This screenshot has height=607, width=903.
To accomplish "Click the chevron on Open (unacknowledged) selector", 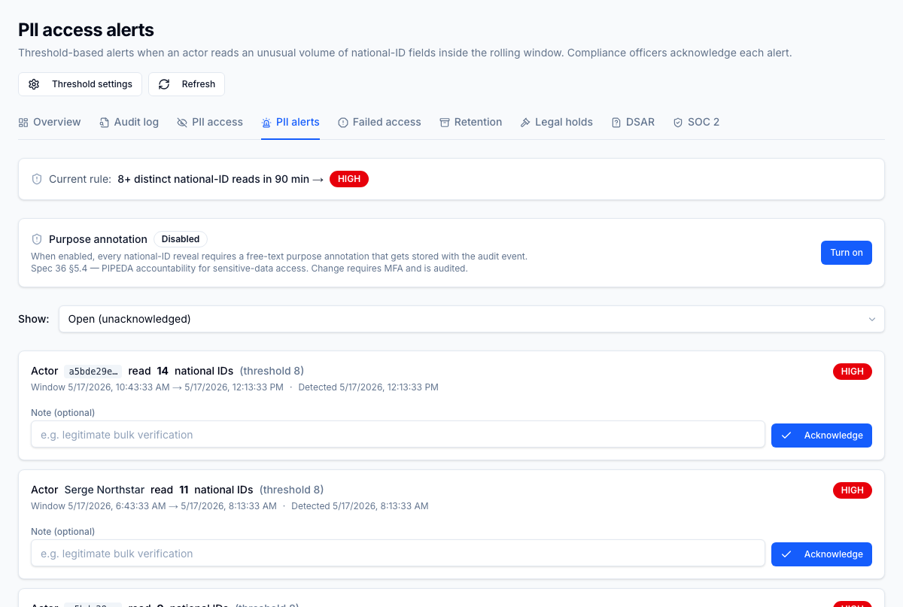I will (x=872, y=320).
